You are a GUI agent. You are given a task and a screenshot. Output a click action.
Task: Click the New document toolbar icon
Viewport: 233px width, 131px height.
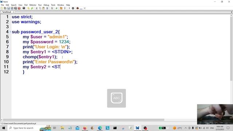tap(1, 8)
